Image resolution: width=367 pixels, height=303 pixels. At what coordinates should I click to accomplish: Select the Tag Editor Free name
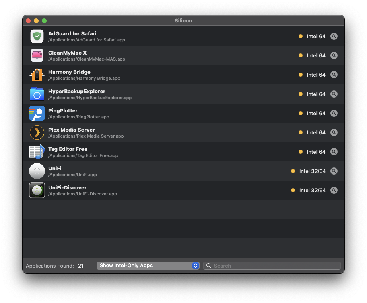click(x=68, y=149)
